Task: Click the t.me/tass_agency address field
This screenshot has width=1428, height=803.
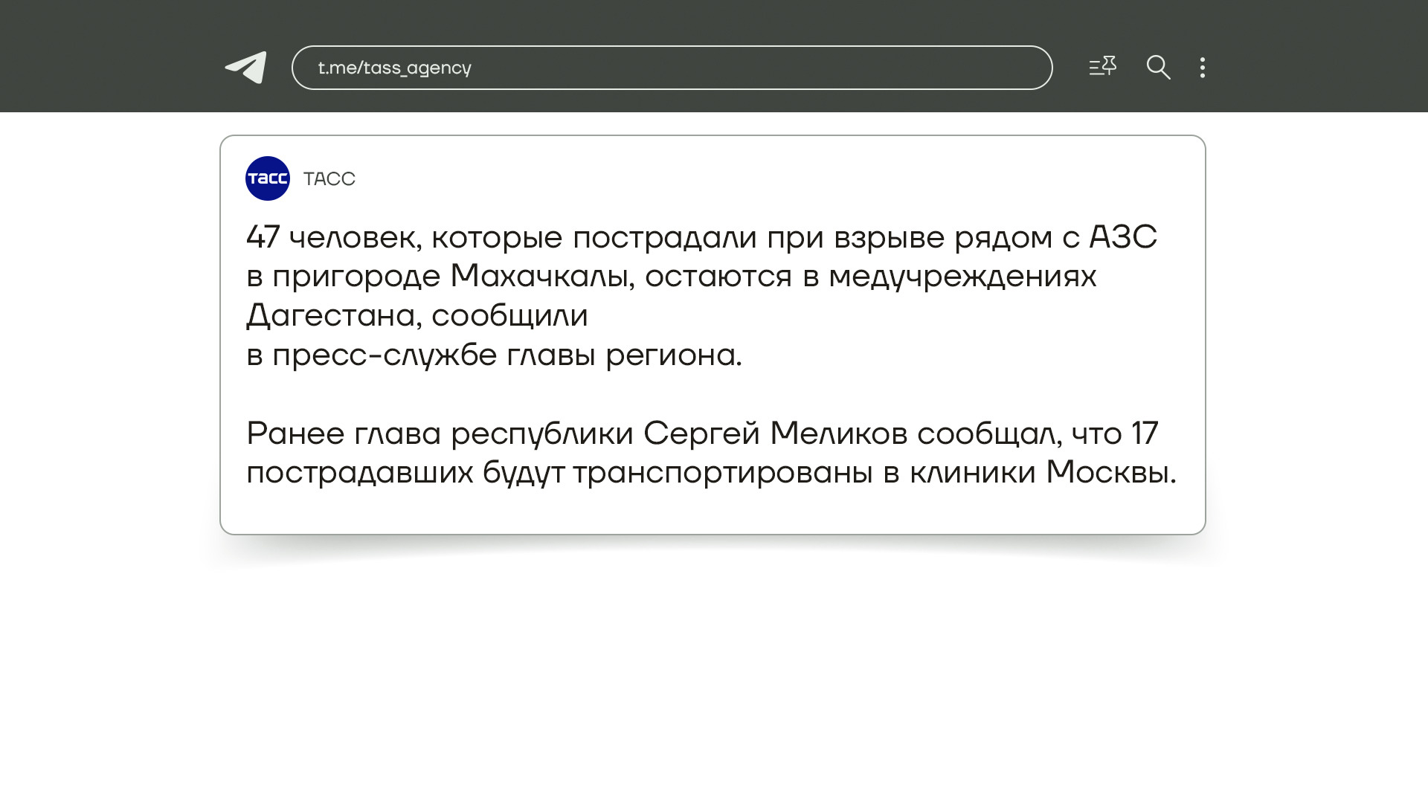Action: 672,68
